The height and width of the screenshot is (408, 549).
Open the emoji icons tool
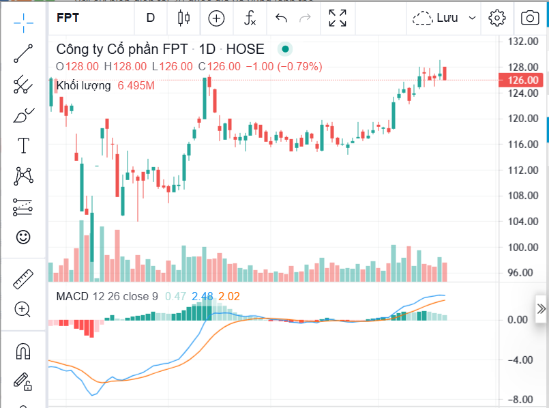tap(23, 237)
